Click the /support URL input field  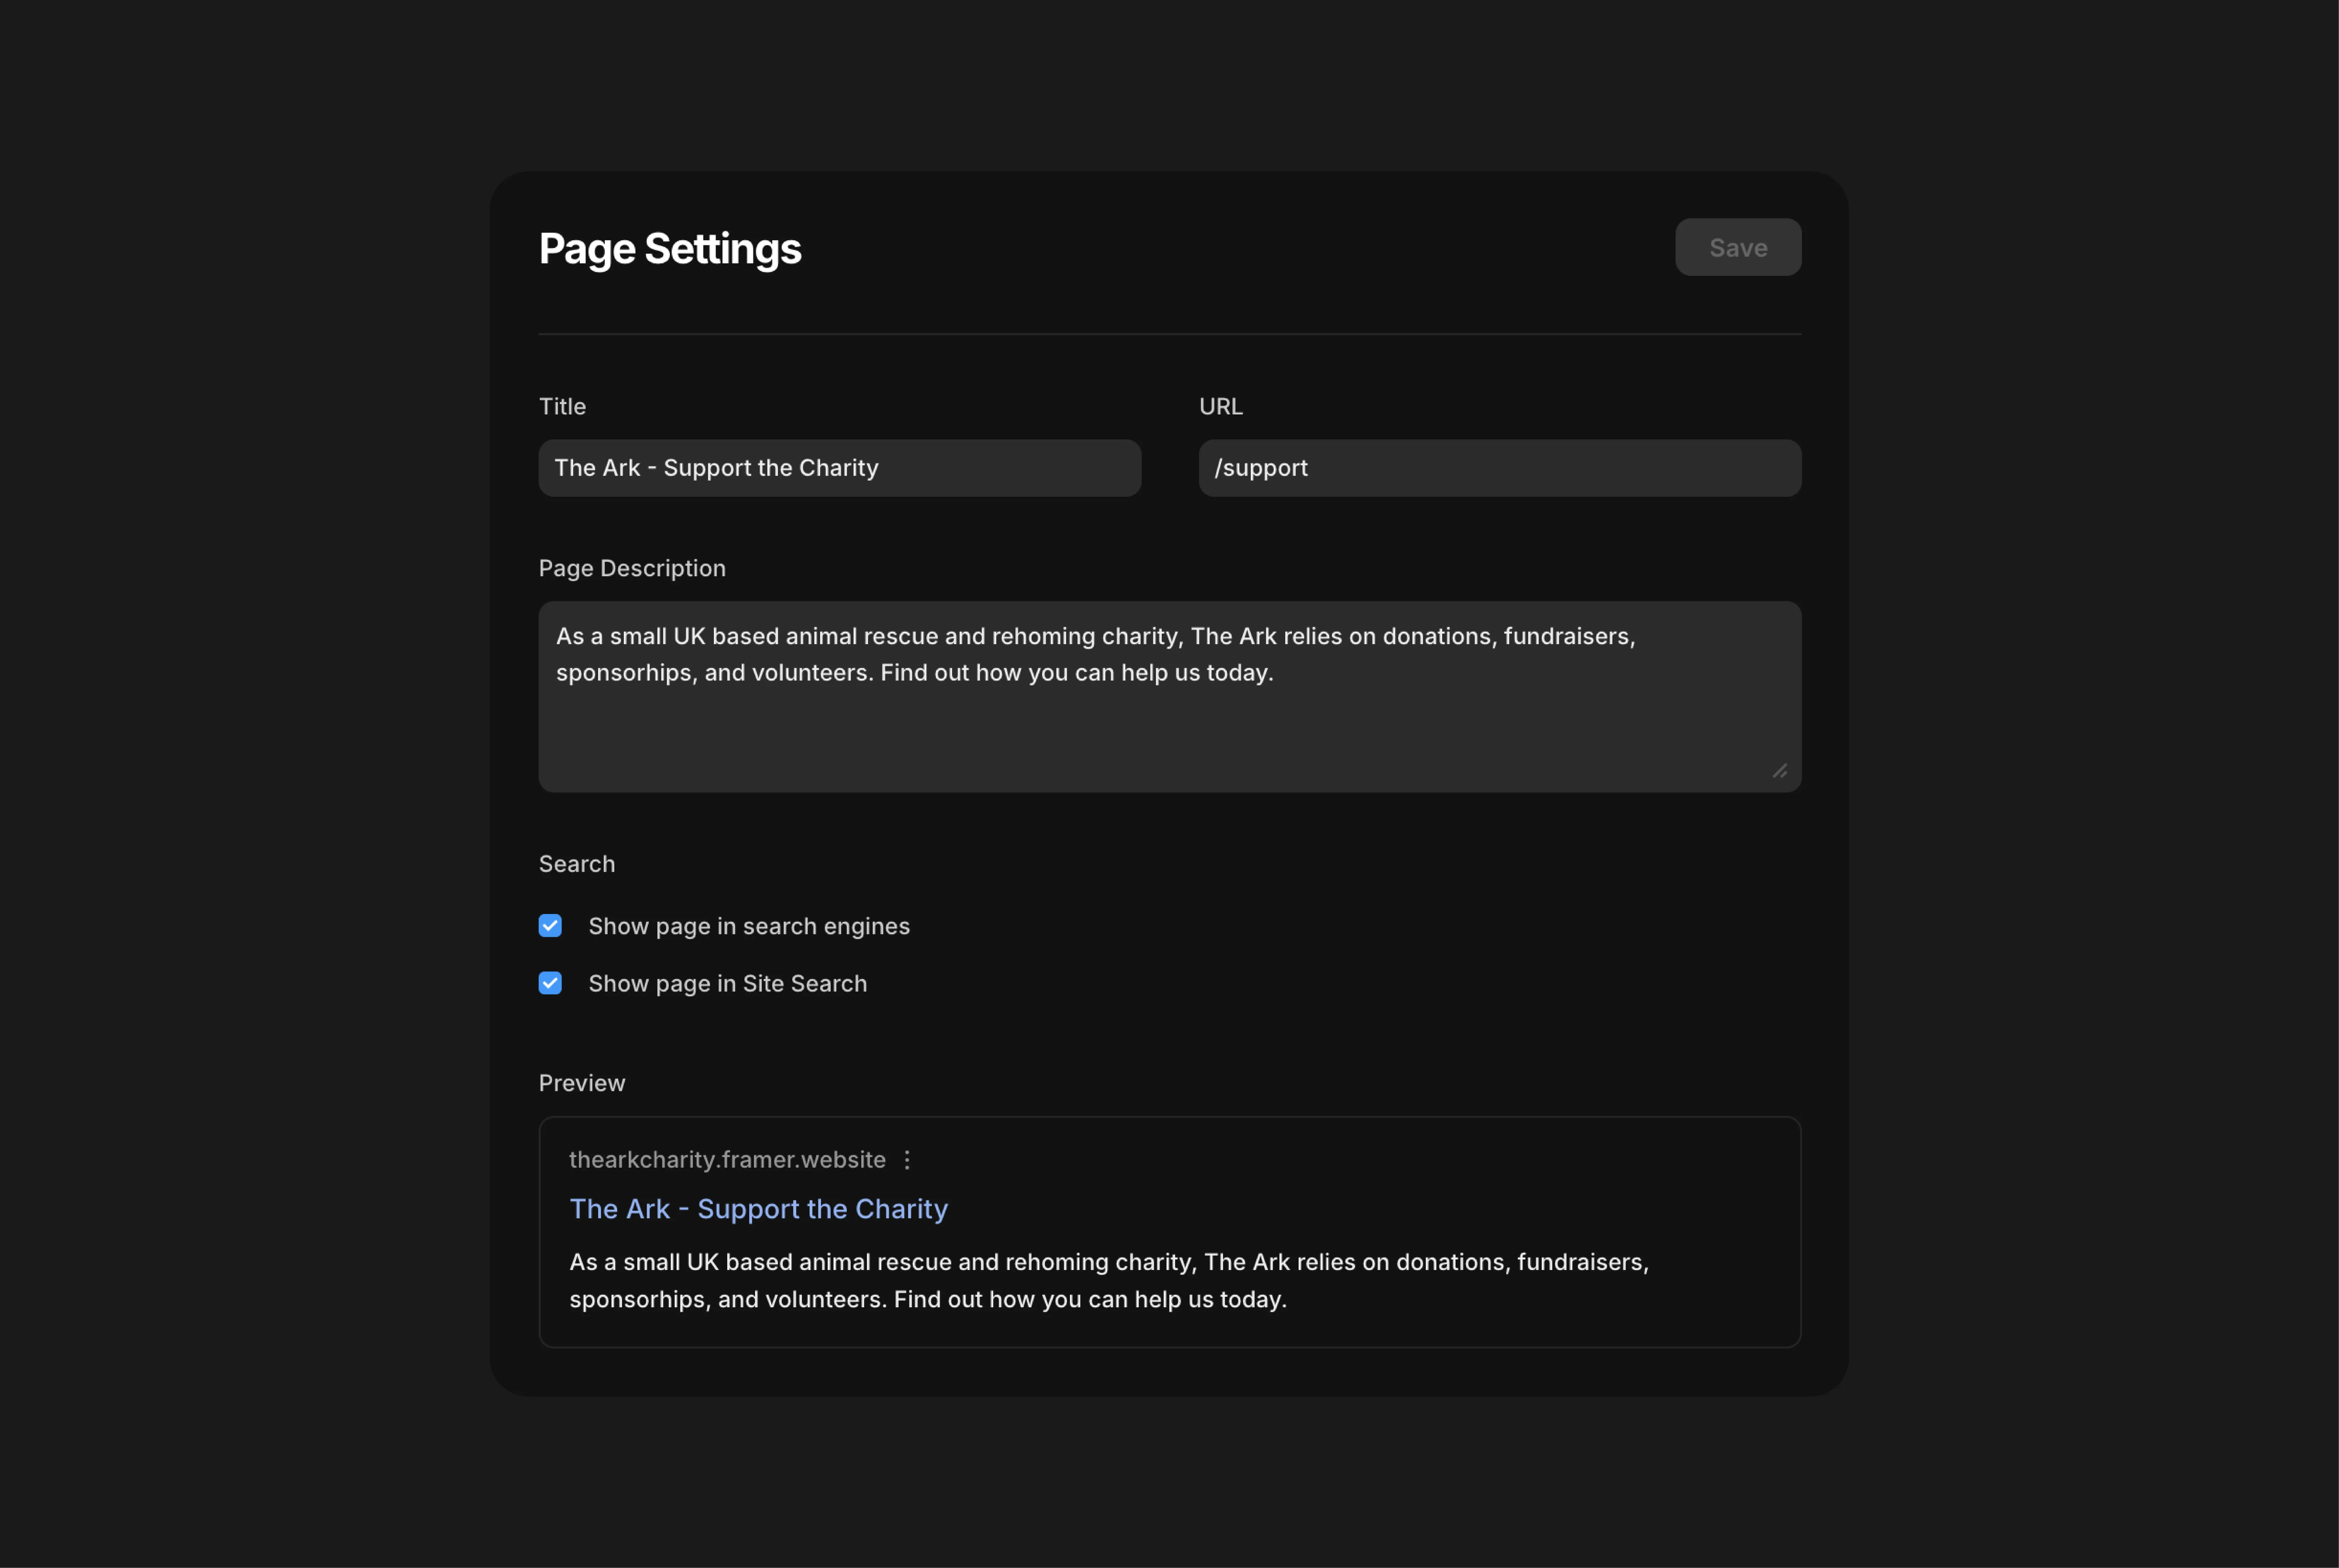click(1499, 468)
